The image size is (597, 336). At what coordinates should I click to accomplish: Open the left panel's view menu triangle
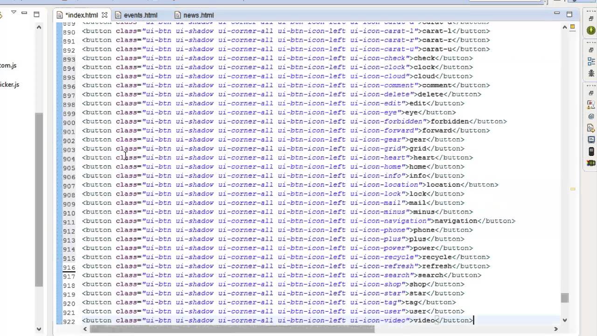[14, 13]
